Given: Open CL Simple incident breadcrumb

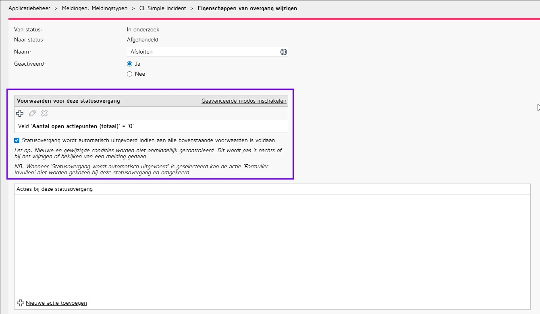Looking at the screenshot, I should coord(163,8).
